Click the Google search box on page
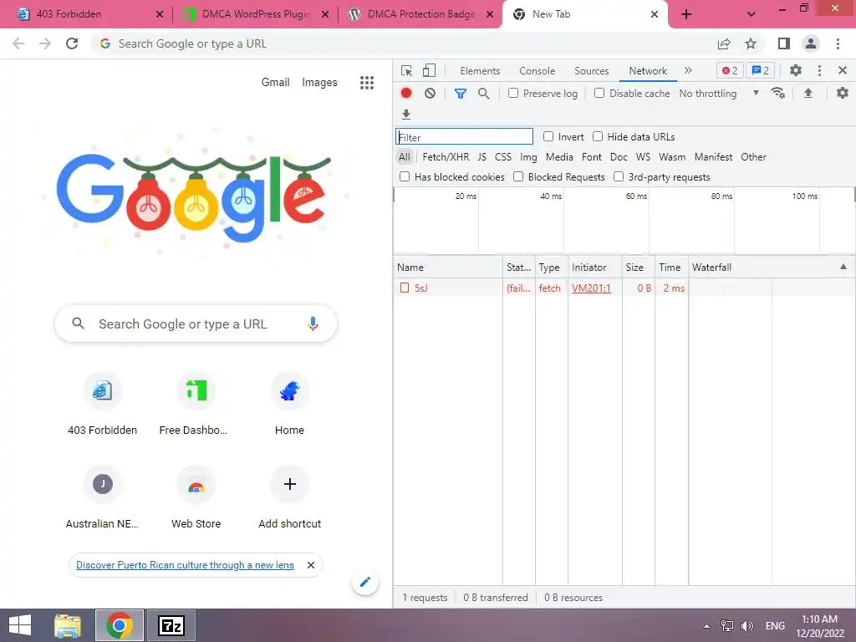Screen dimensions: 856x642 pos(196,324)
